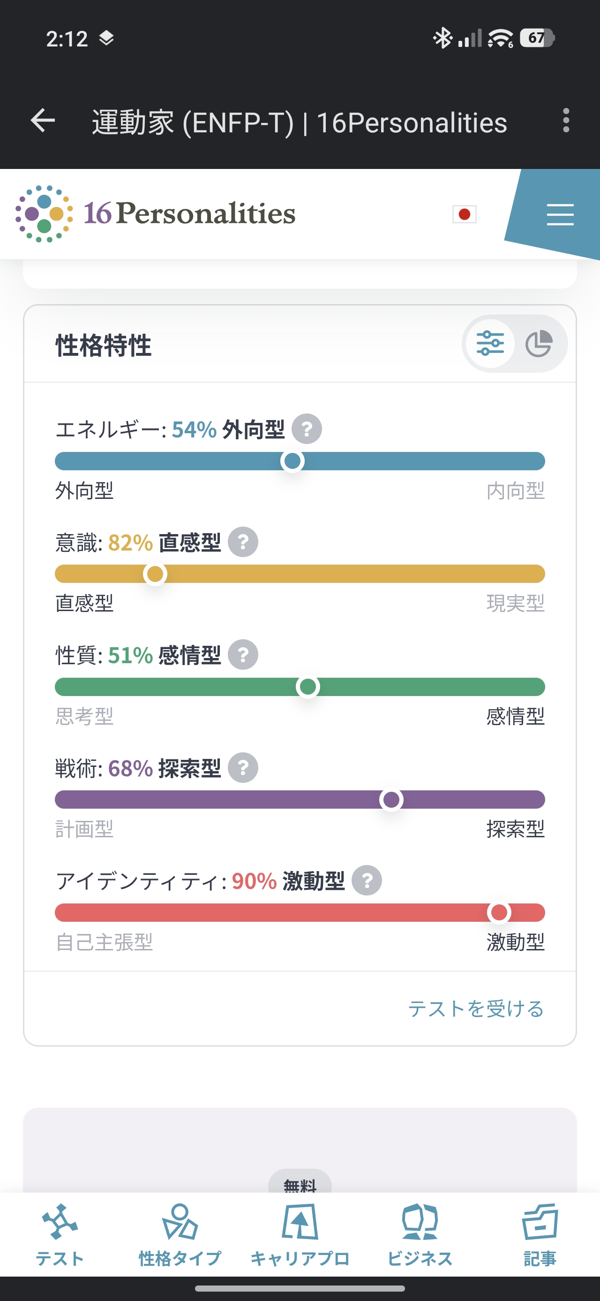Open the 性格タイプ tab

coord(180,1235)
